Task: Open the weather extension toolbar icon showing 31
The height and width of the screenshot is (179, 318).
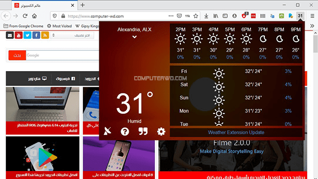Action: (x=300, y=16)
